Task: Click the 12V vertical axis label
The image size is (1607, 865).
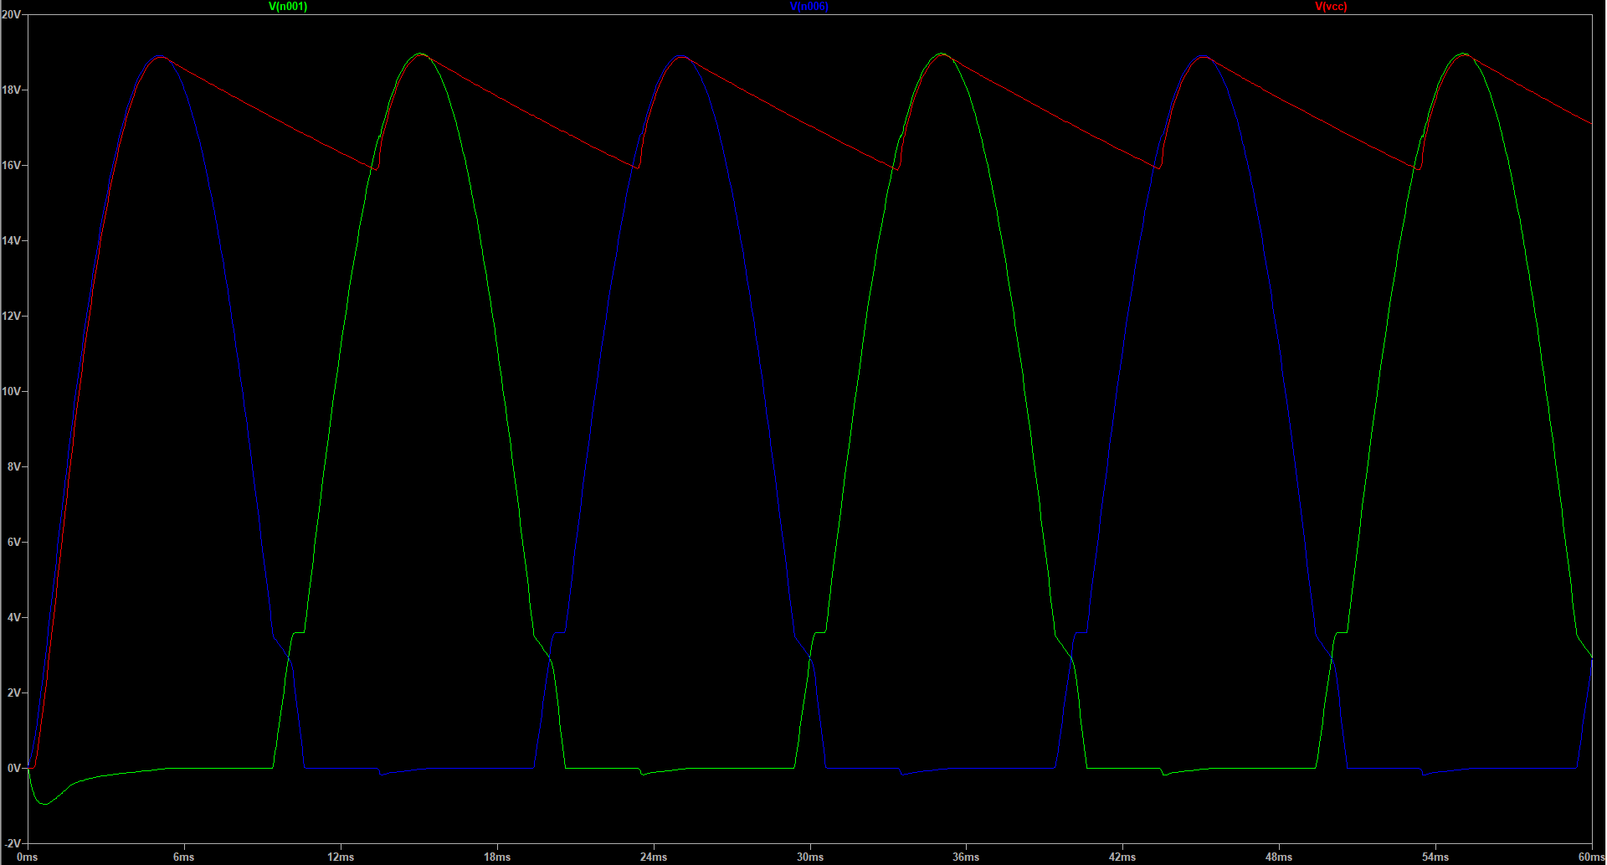Action: point(11,316)
